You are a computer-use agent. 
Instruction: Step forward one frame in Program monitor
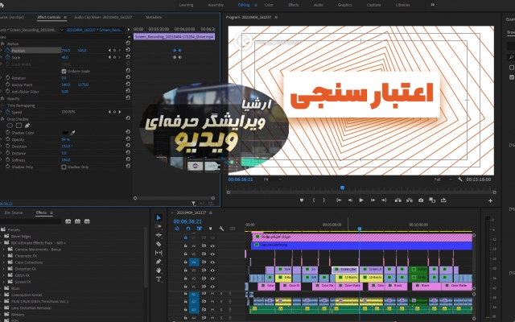click(373, 200)
